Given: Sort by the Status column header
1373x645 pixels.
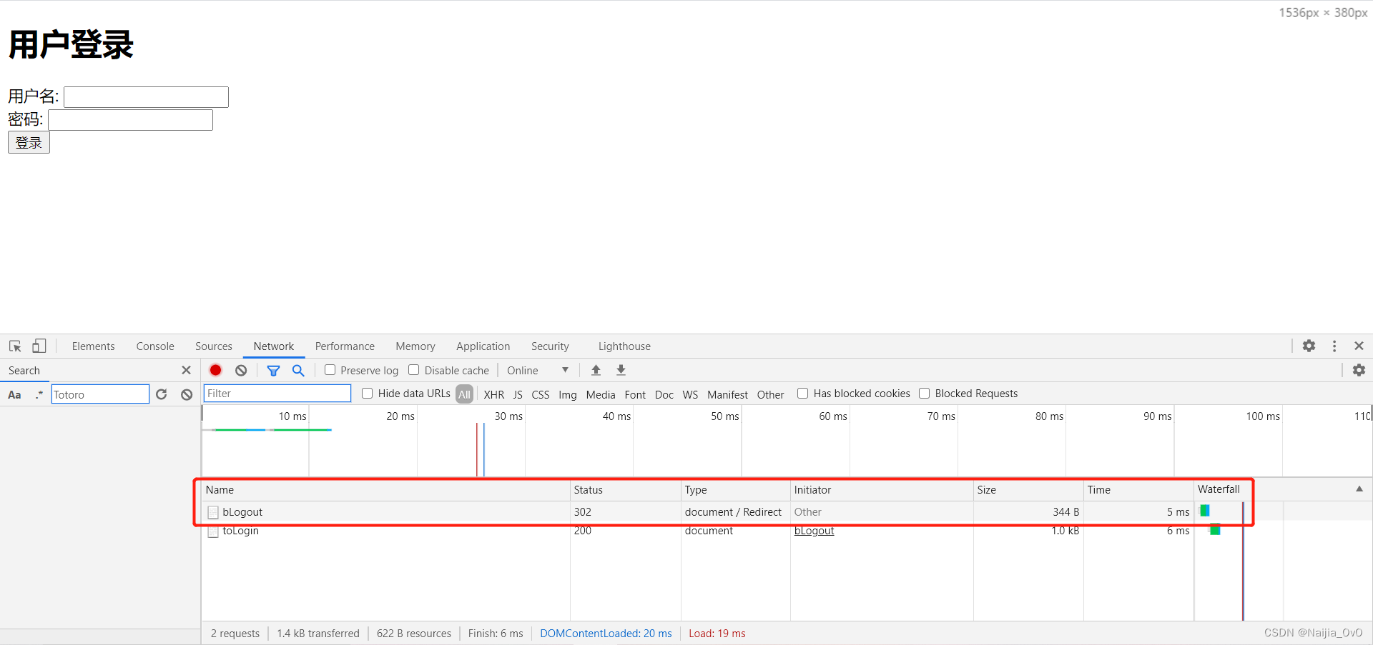Looking at the screenshot, I should [626, 490].
